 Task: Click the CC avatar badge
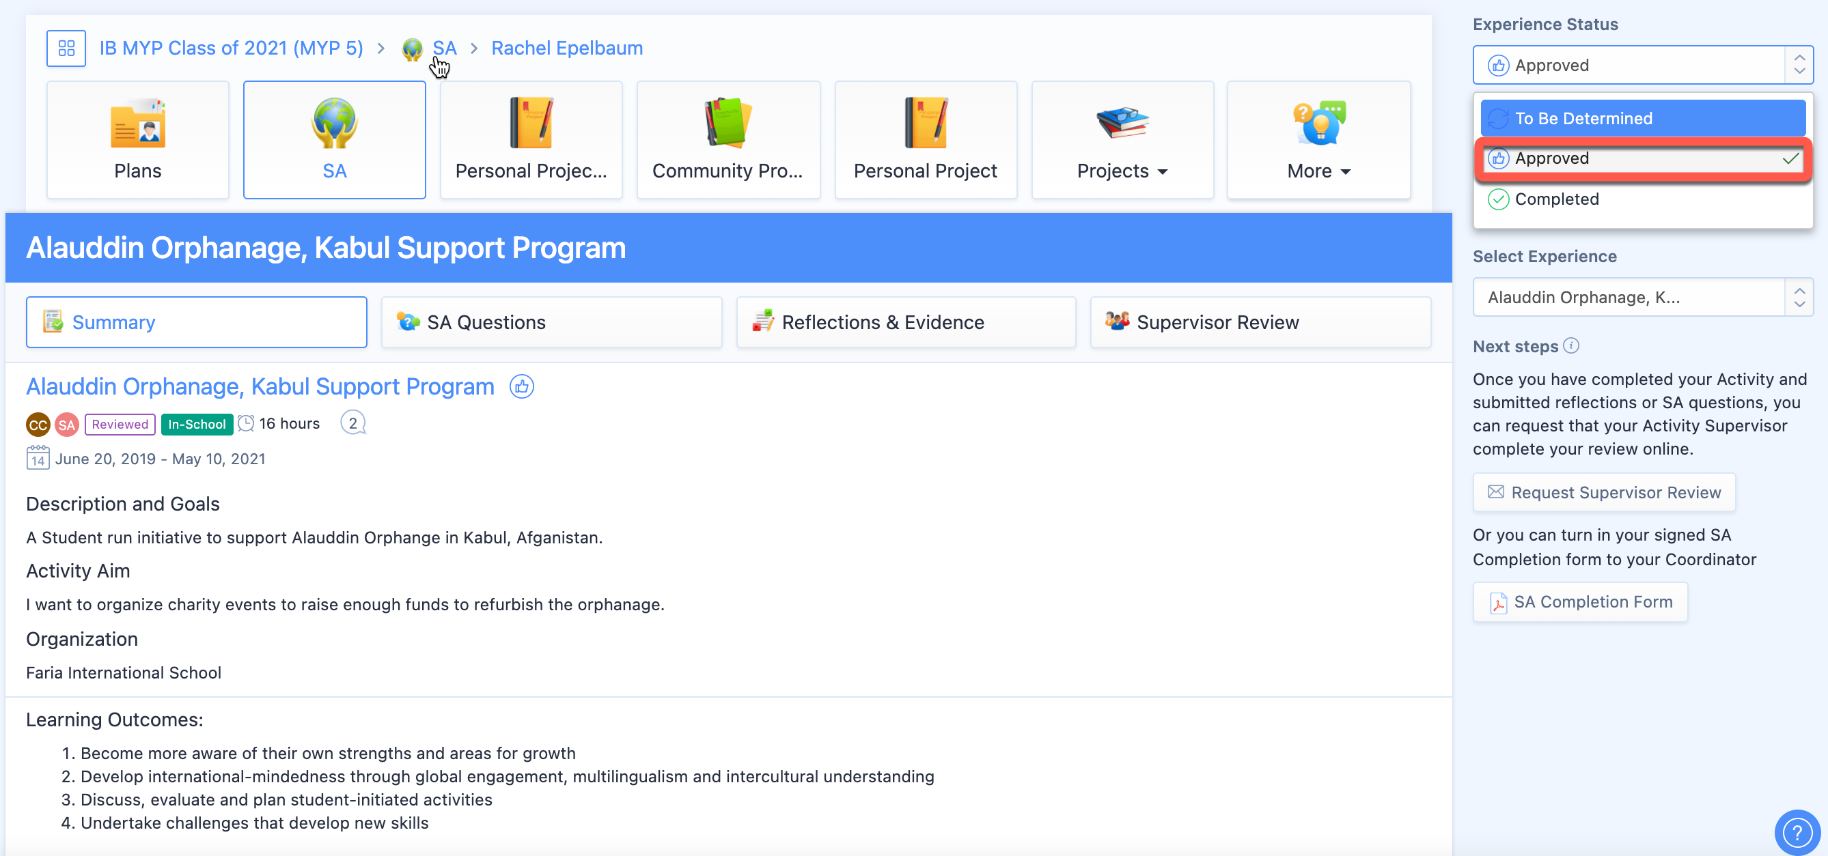(38, 424)
